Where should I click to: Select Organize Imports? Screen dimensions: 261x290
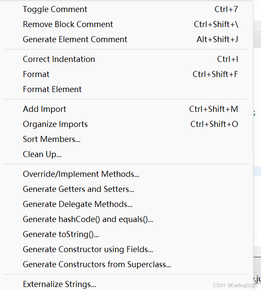55,124
